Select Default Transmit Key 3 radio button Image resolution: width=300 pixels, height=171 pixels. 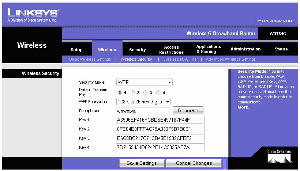(145, 92)
